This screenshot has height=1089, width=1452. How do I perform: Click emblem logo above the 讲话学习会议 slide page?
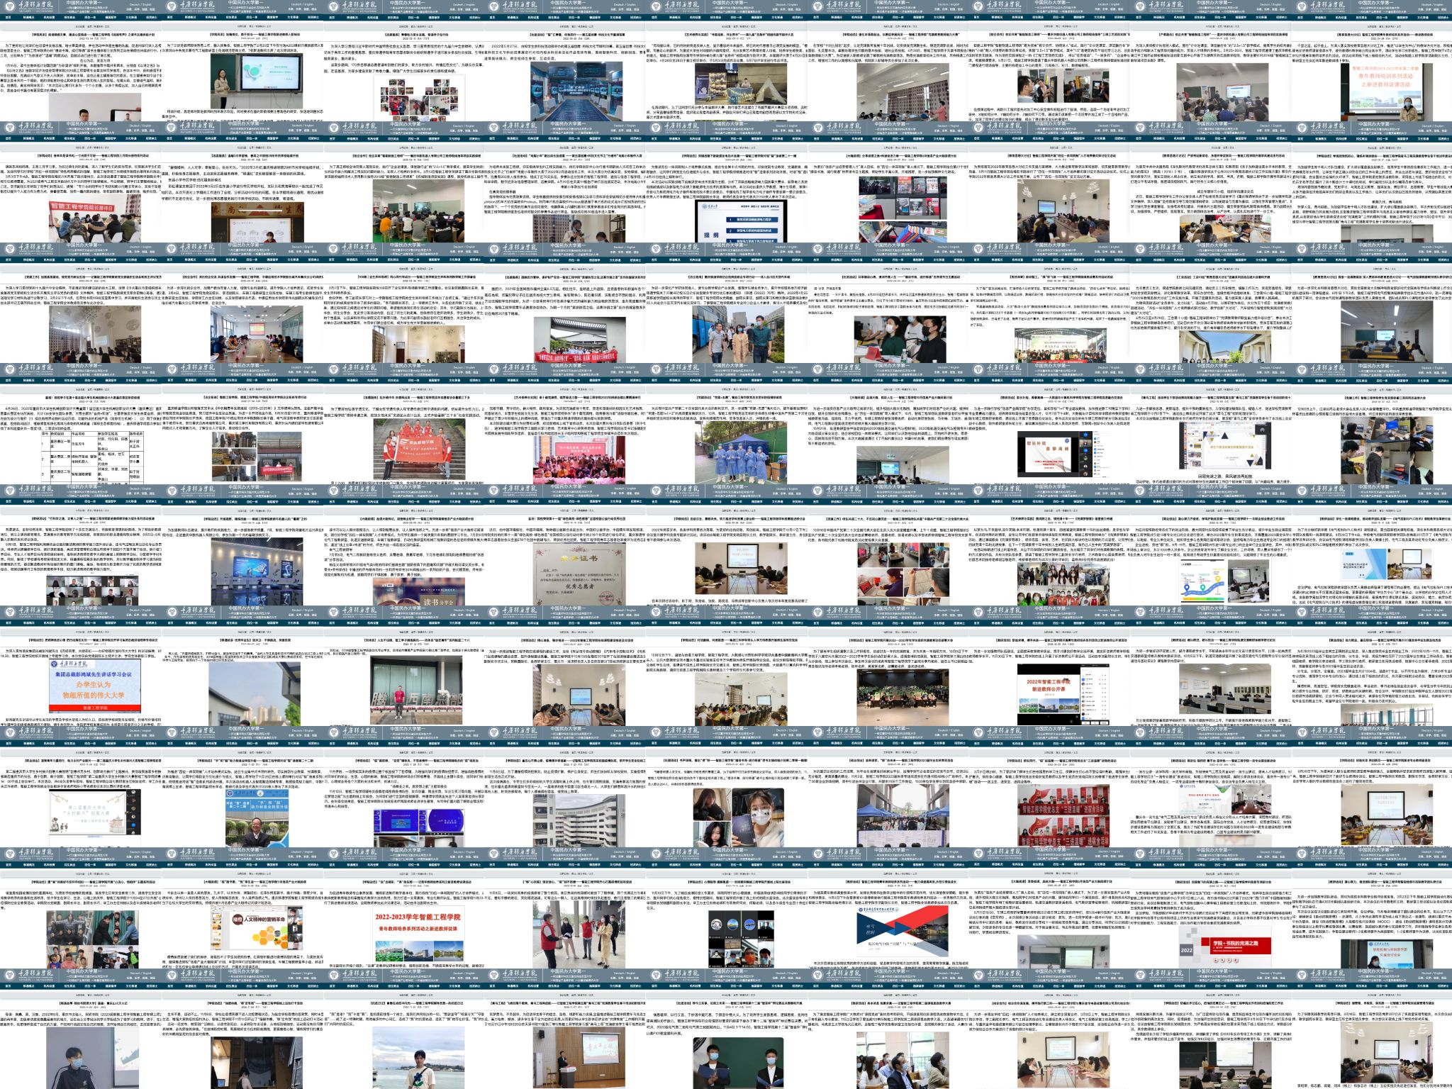click(11, 612)
